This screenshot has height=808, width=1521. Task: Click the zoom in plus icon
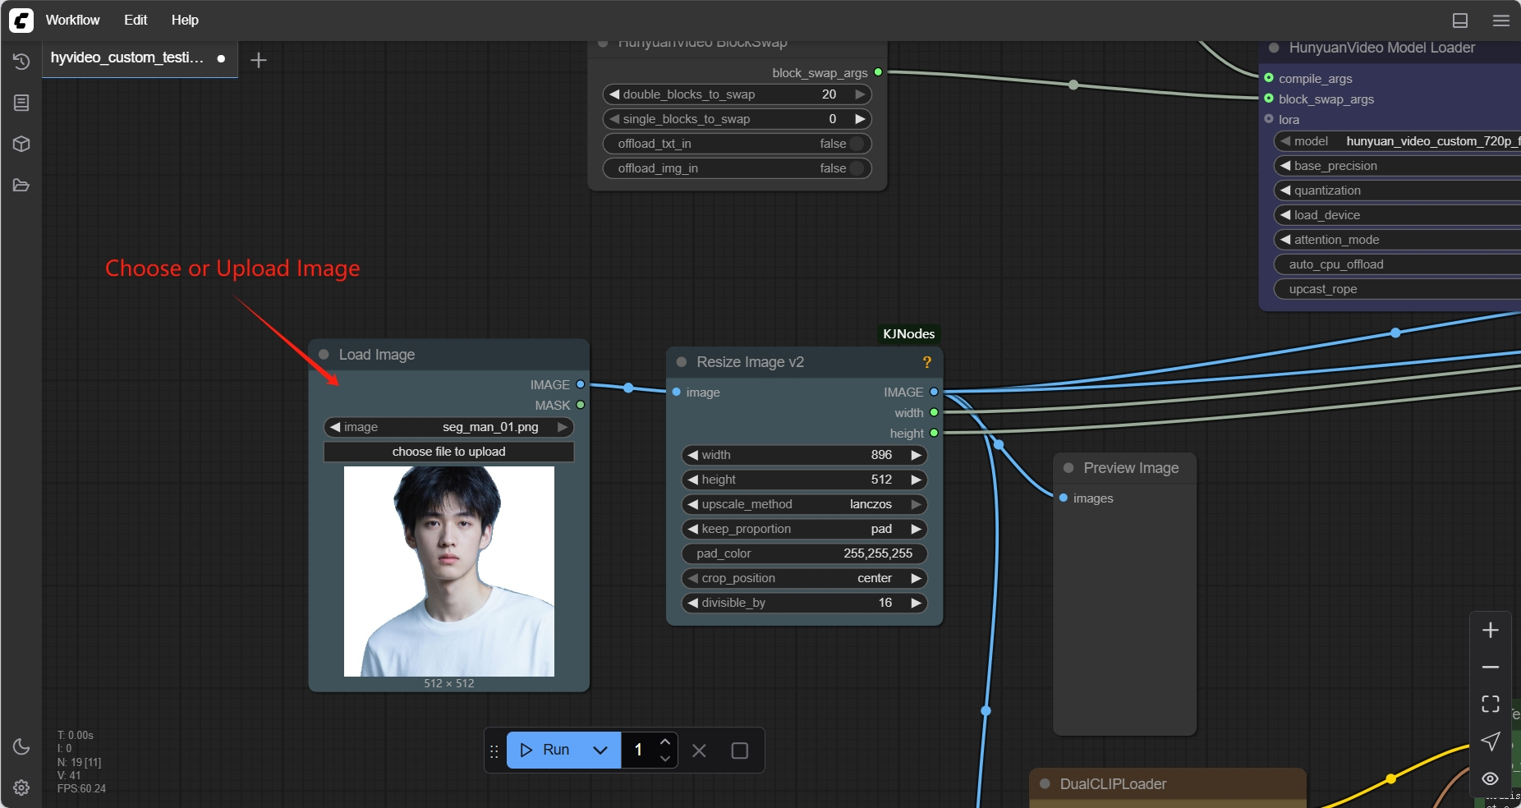pos(1490,630)
